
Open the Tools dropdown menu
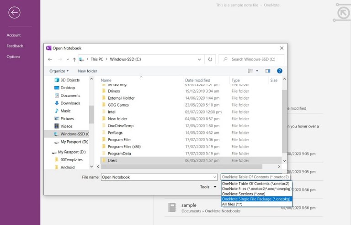pyautogui.click(x=208, y=187)
